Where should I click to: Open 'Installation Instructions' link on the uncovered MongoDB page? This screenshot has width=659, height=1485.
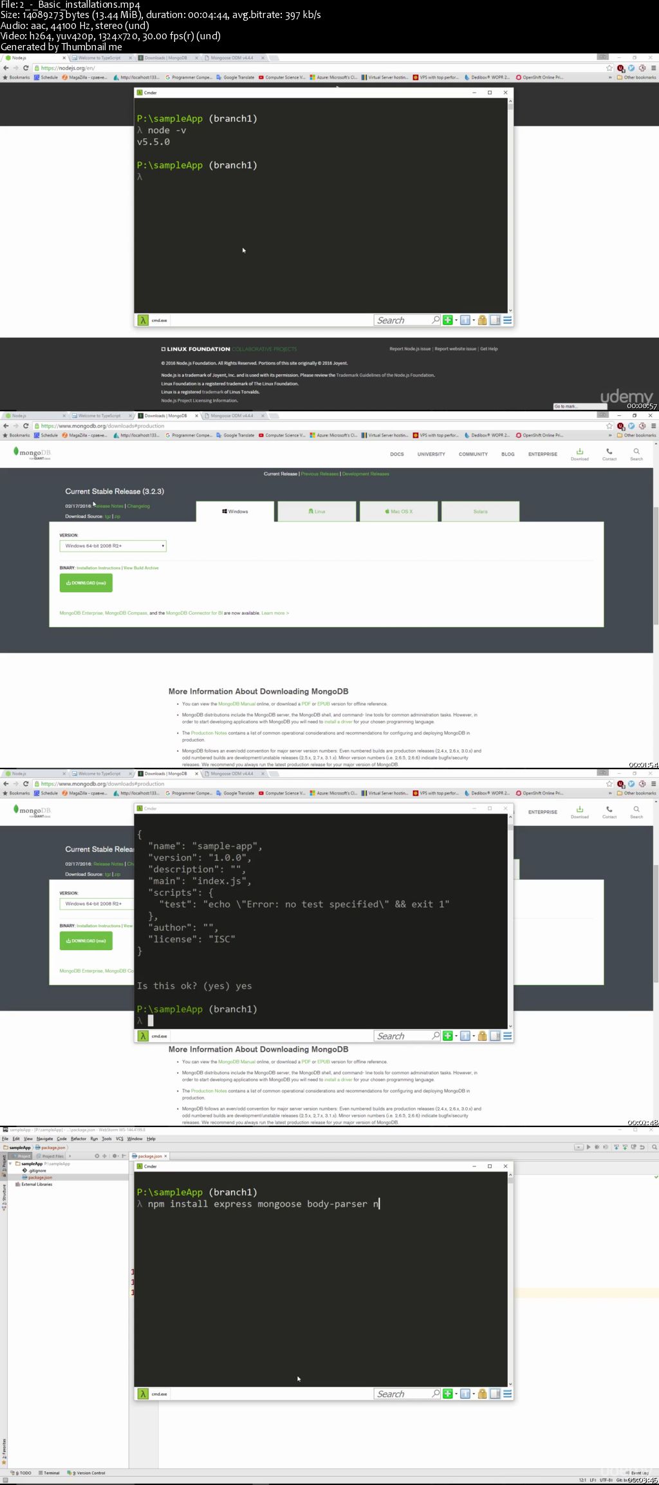click(x=98, y=568)
